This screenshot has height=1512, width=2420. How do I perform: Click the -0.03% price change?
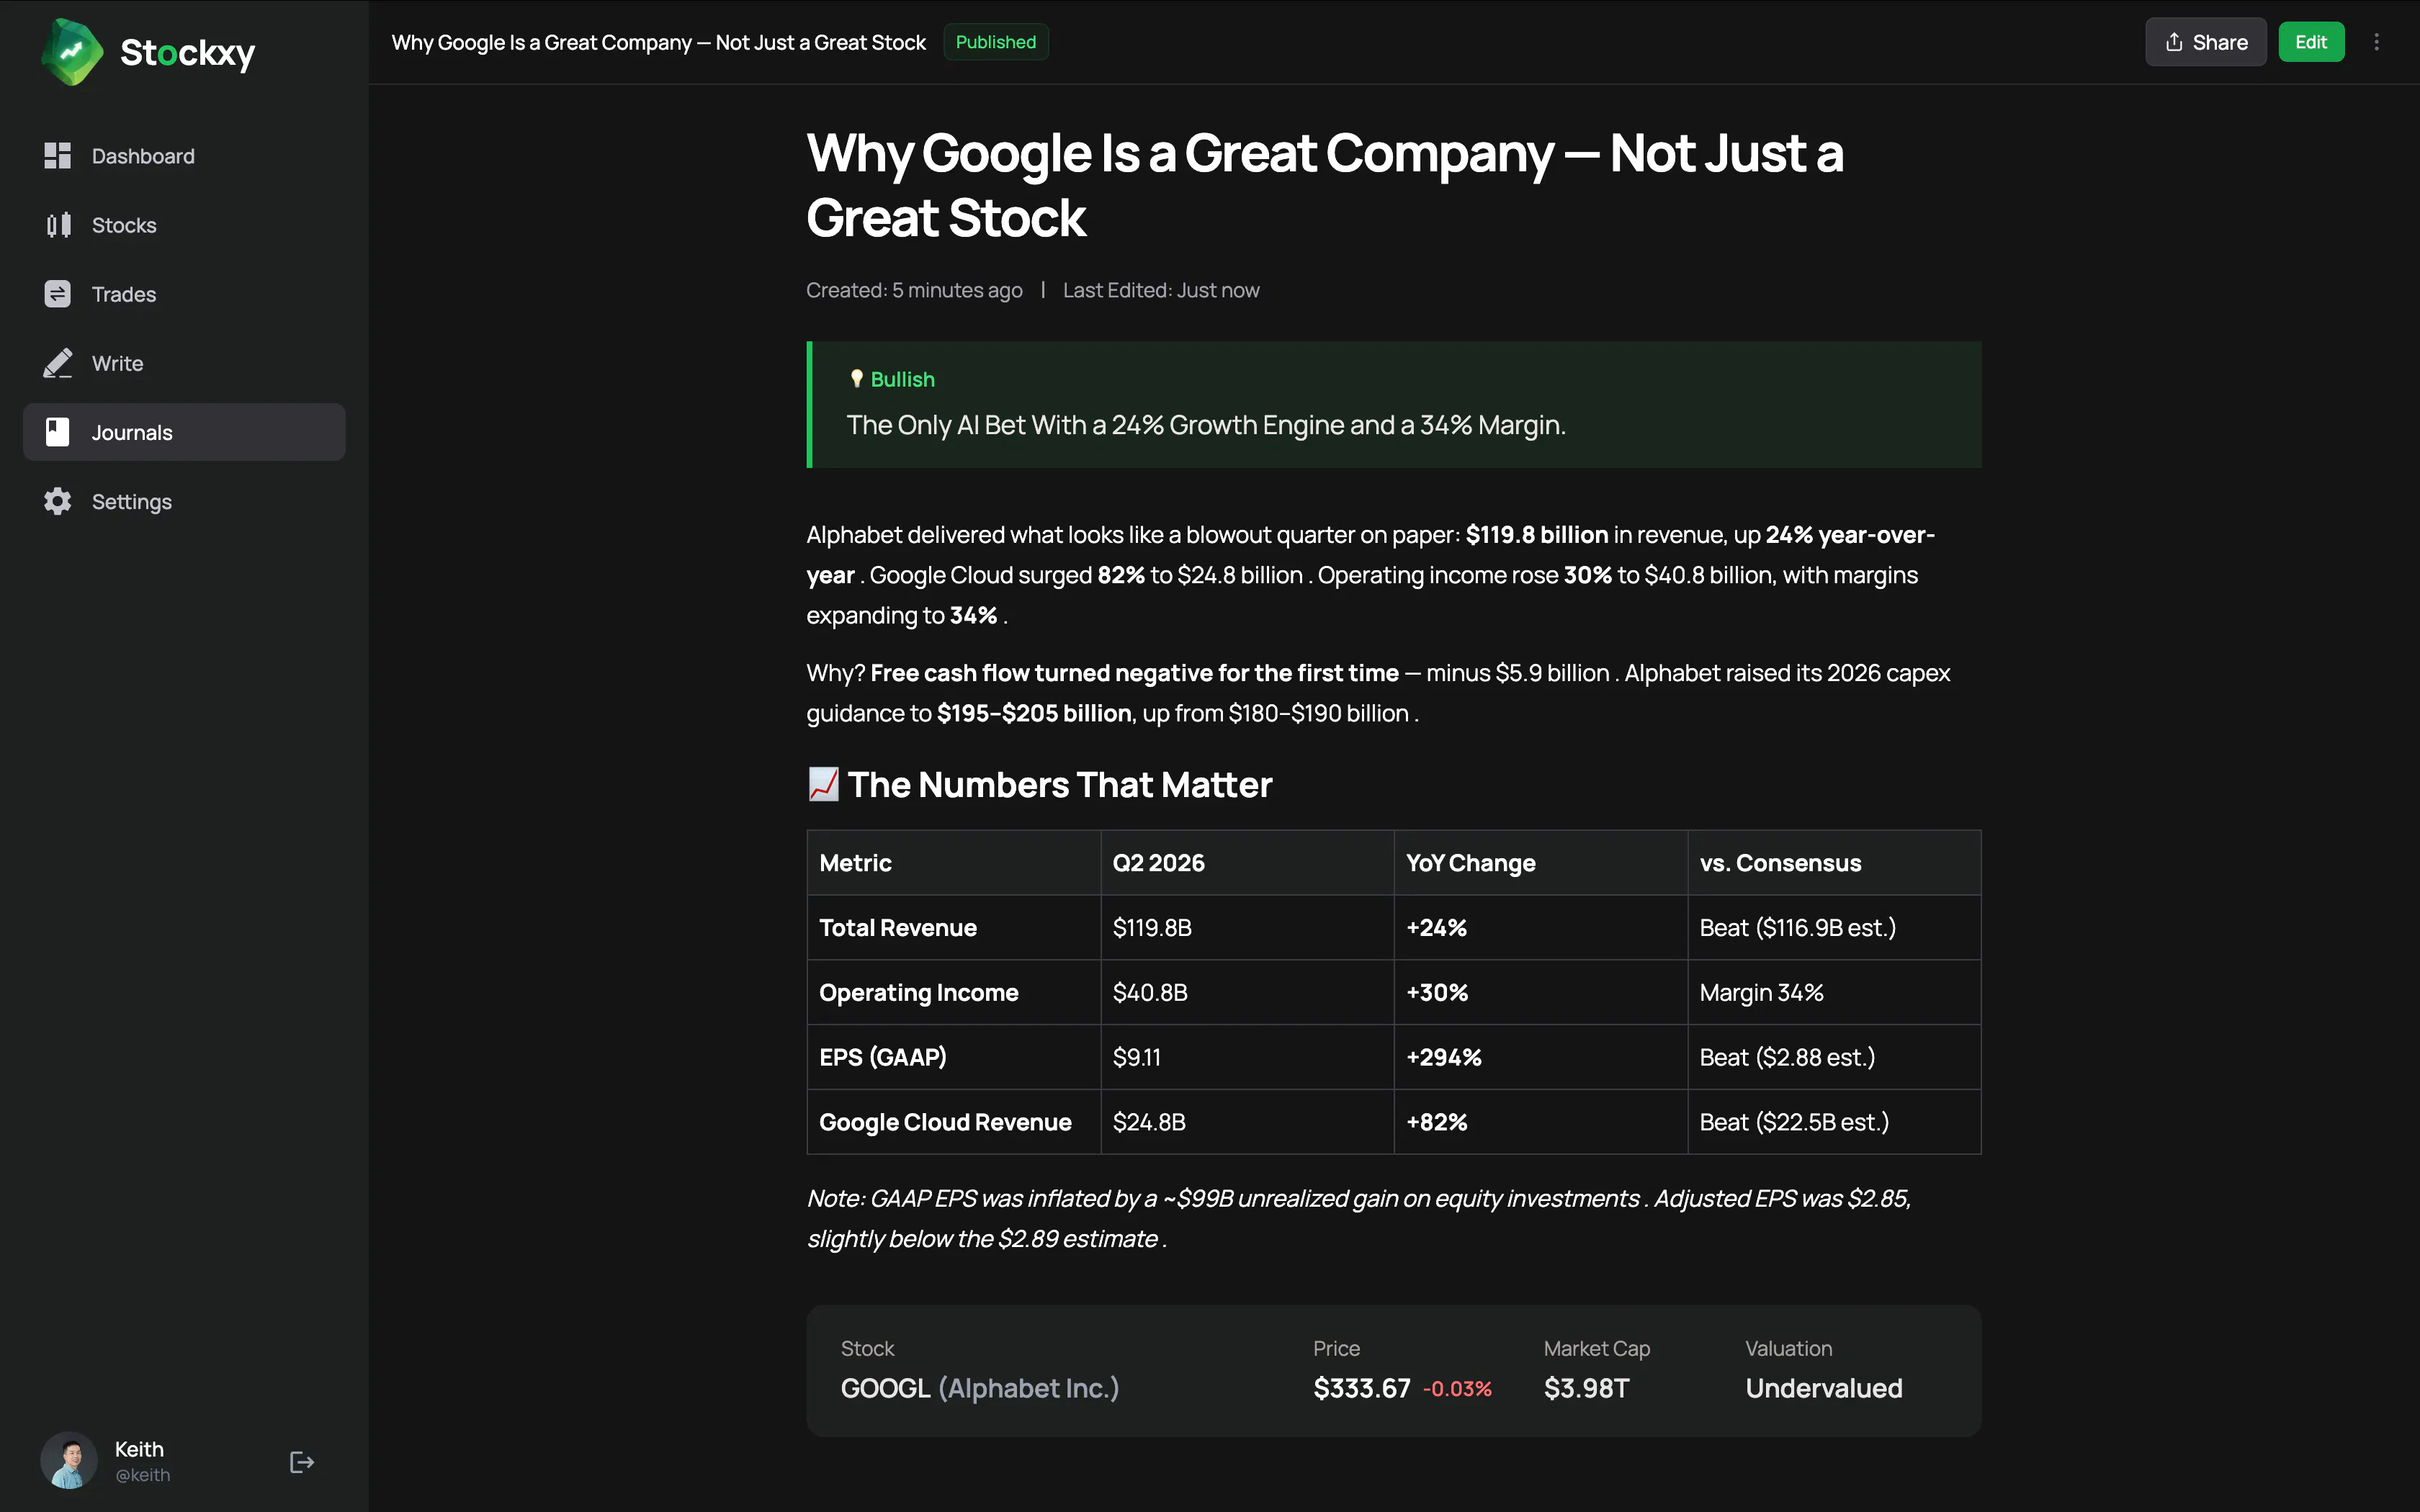click(x=1457, y=1389)
